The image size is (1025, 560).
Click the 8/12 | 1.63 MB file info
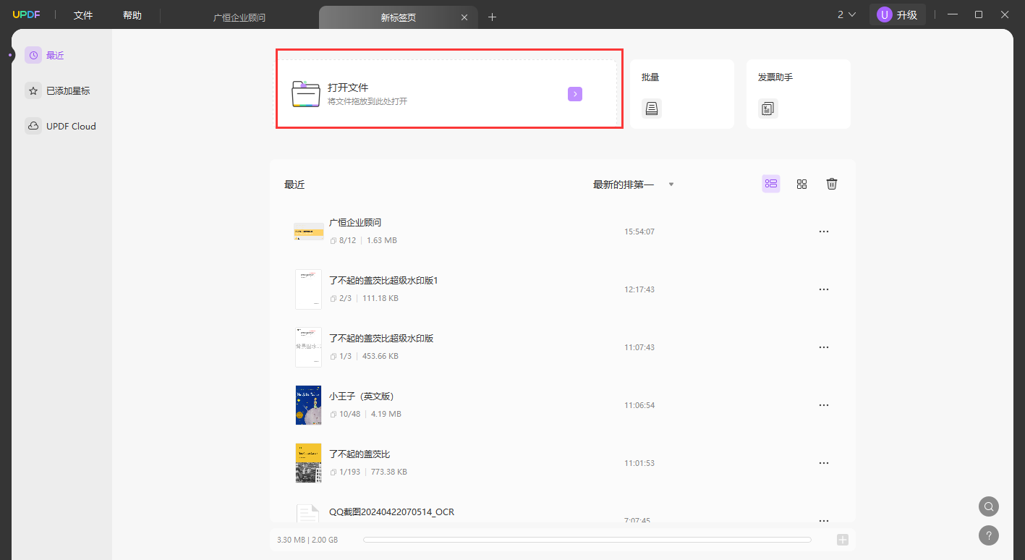click(363, 240)
